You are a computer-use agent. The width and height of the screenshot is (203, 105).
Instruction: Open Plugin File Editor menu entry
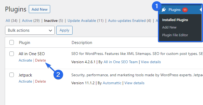coord(175,35)
